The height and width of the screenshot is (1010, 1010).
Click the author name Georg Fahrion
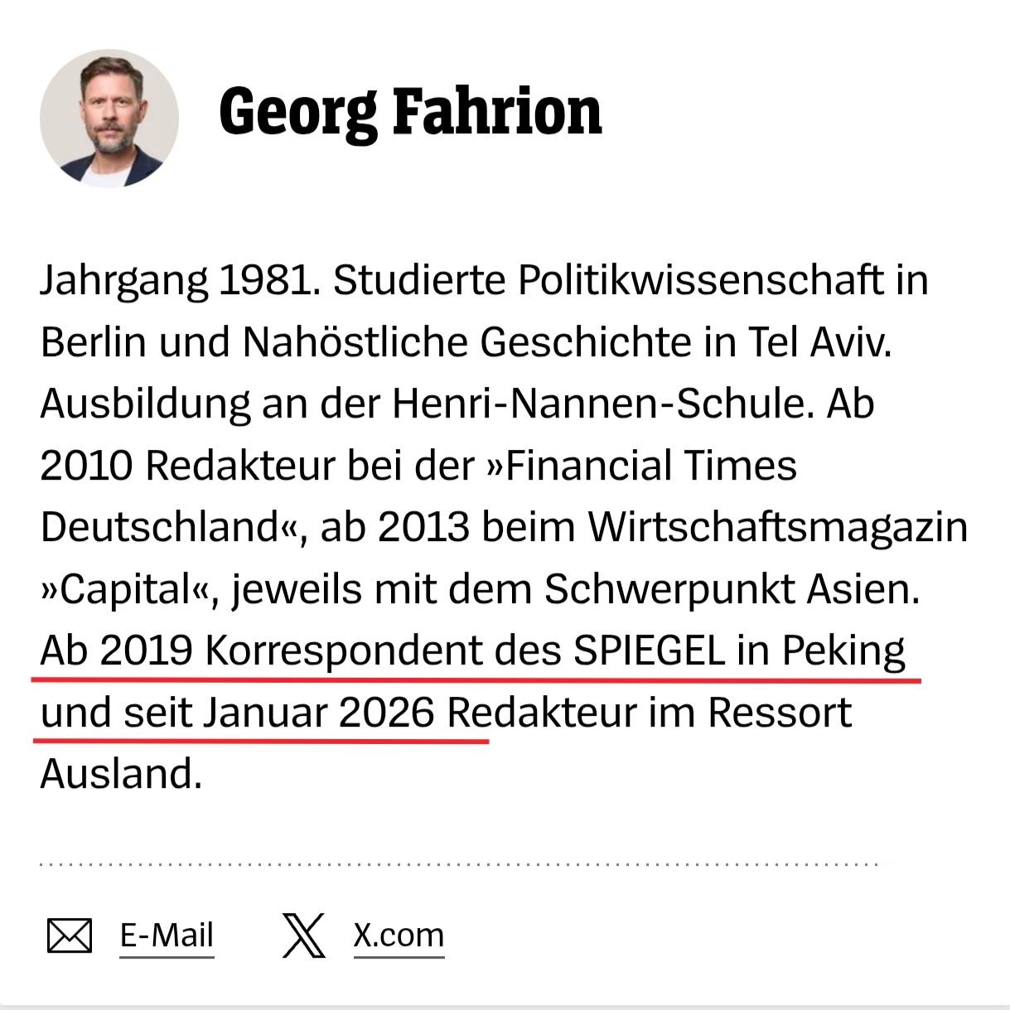(x=409, y=113)
